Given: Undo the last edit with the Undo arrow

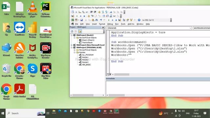Looking at the screenshot, I should click(101, 20).
